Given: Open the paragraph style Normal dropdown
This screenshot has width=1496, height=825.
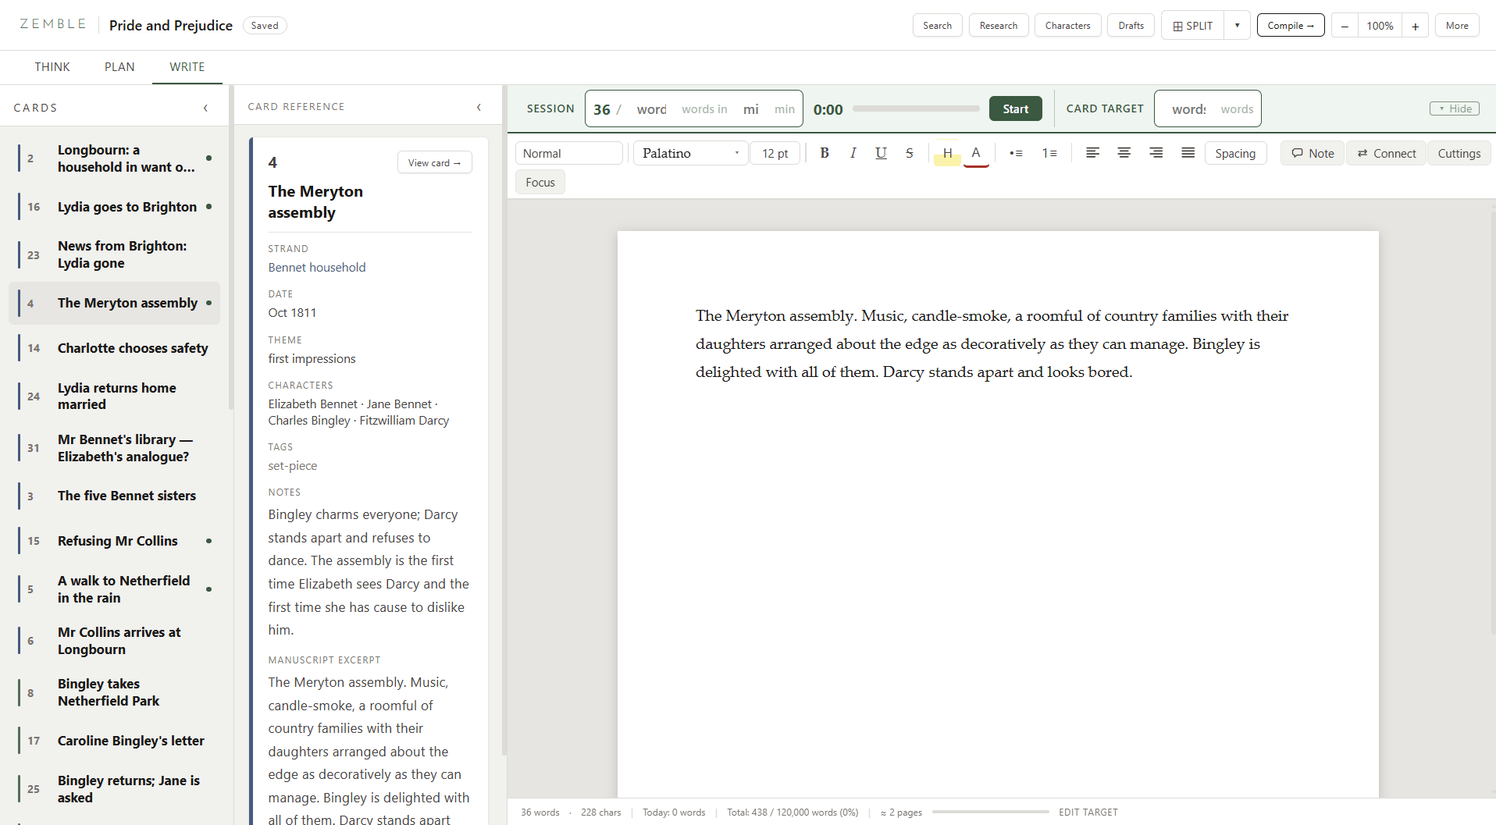Looking at the screenshot, I should coord(569,153).
